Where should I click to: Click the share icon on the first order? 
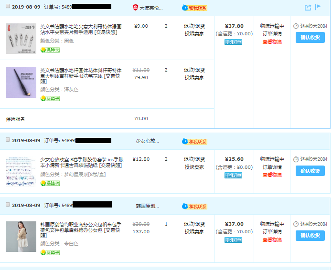pyautogui.click(x=308, y=7)
